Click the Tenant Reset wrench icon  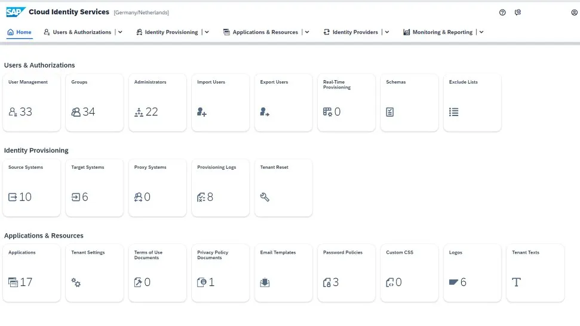tap(265, 197)
